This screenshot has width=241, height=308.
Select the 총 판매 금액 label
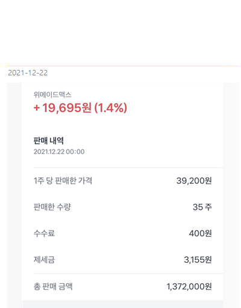pyautogui.click(x=53, y=286)
